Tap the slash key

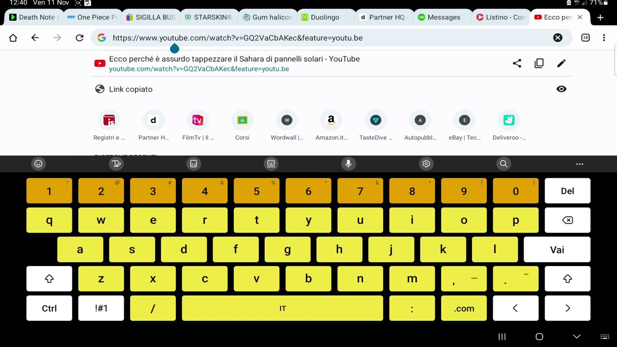point(153,308)
